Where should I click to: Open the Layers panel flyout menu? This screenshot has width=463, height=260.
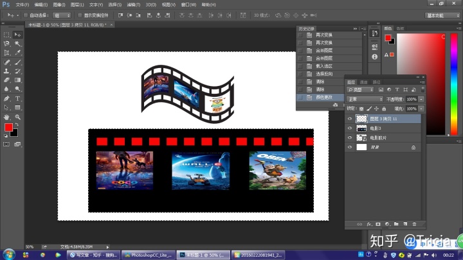[x=422, y=82]
